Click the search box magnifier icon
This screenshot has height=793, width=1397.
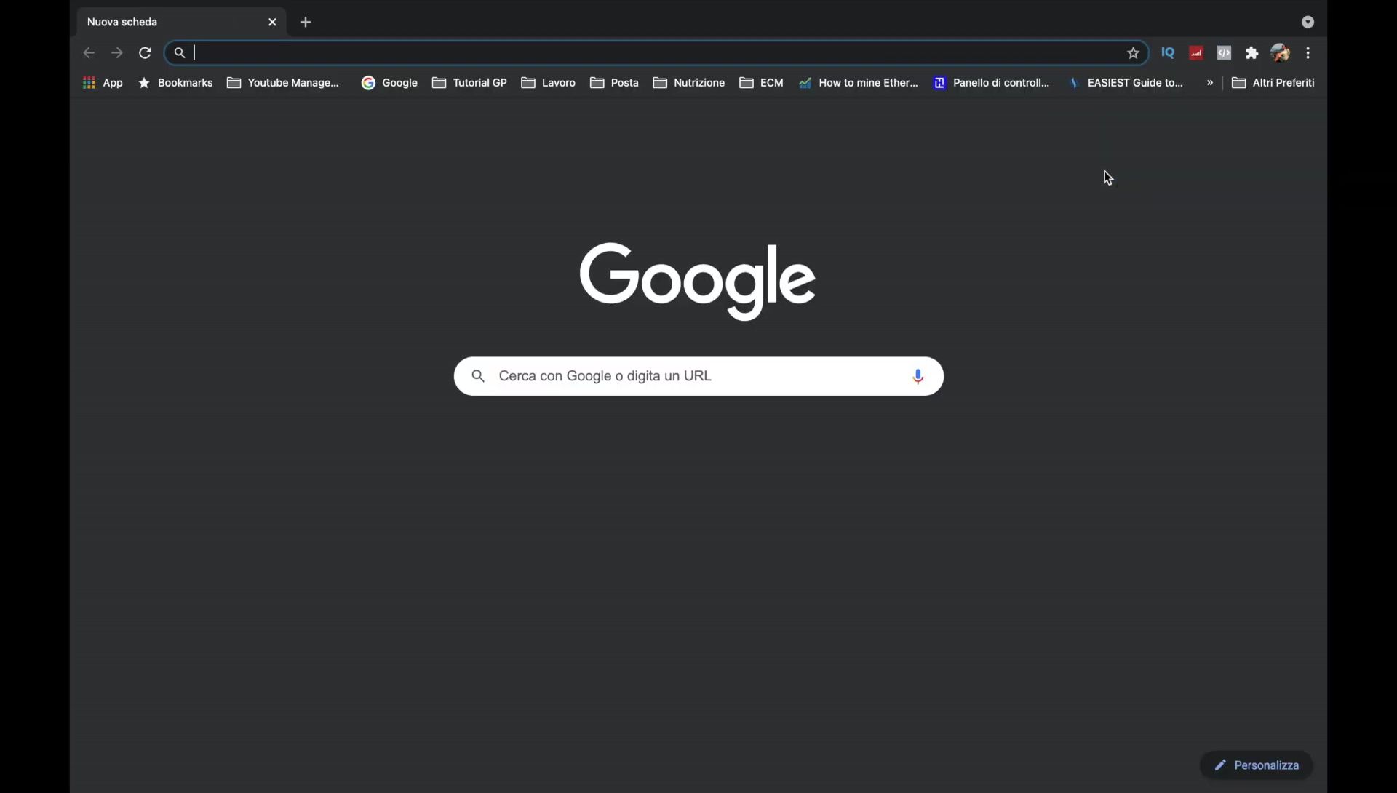[x=478, y=376]
